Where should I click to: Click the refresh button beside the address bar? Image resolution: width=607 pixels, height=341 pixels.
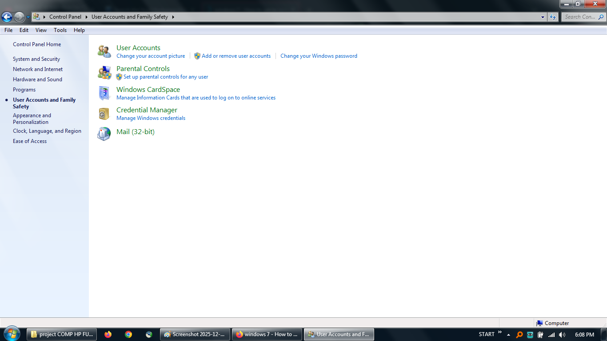pyautogui.click(x=553, y=17)
